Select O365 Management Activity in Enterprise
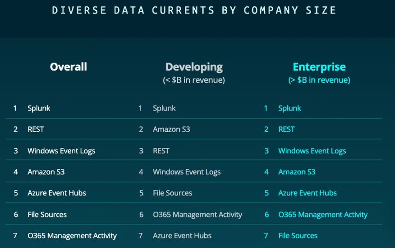The height and width of the screenshot is (248, 395). click(x=323, y=215)
